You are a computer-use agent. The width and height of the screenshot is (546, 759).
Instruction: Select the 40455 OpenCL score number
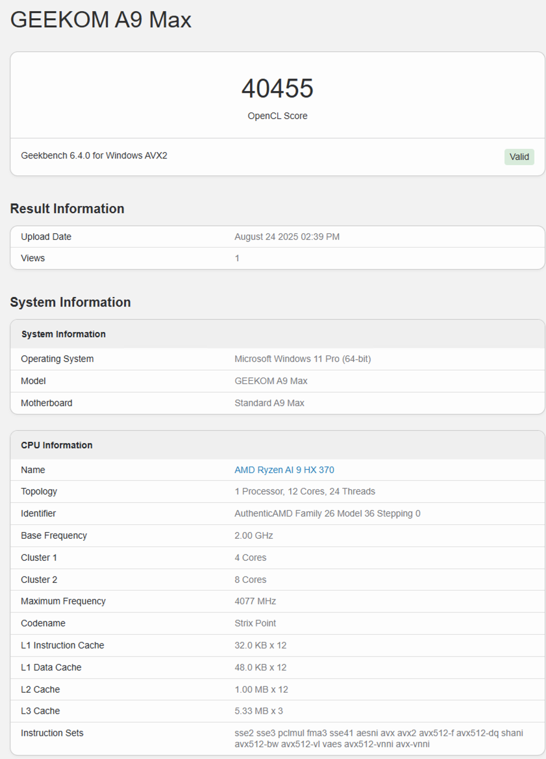[x=278, y=88]
